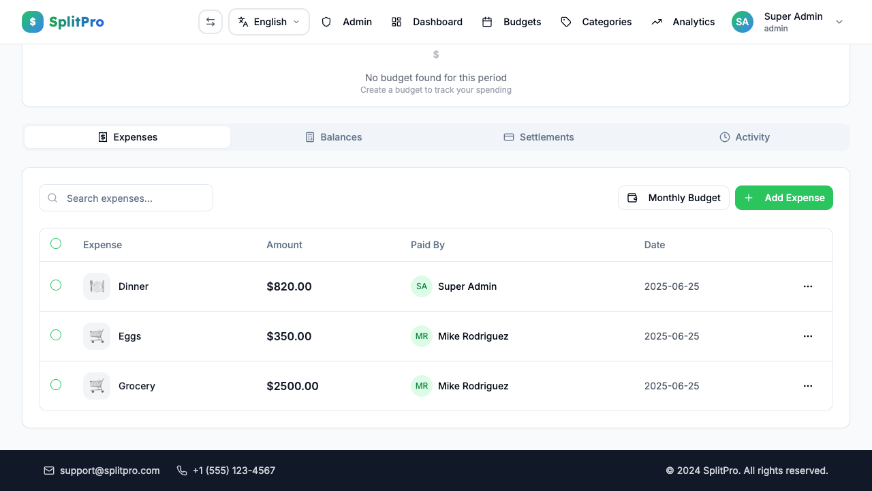Expand the Super Admin account menu
Viewport: 872px width, 491px height.
(839, 22)
